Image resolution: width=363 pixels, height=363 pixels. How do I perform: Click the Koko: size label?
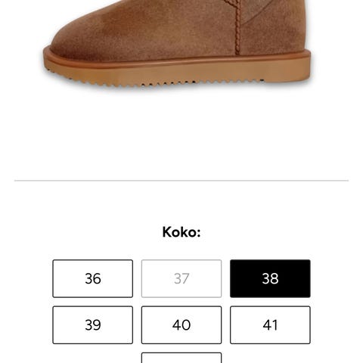click(x=181, y=232)
